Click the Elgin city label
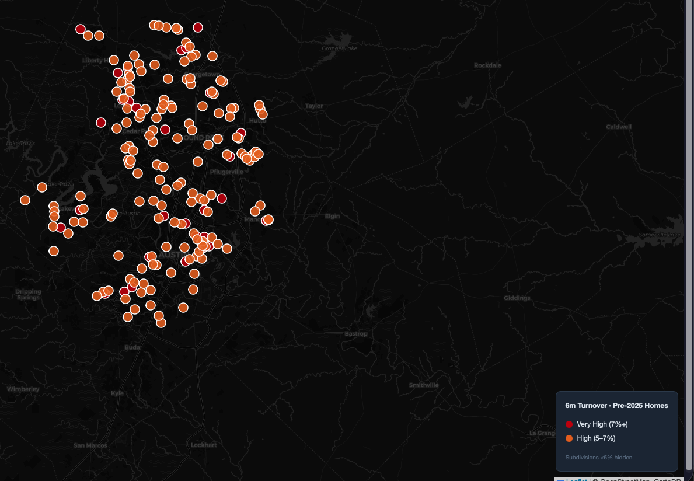The height and width of the screenshot is (481, 694). click(332, 217)
